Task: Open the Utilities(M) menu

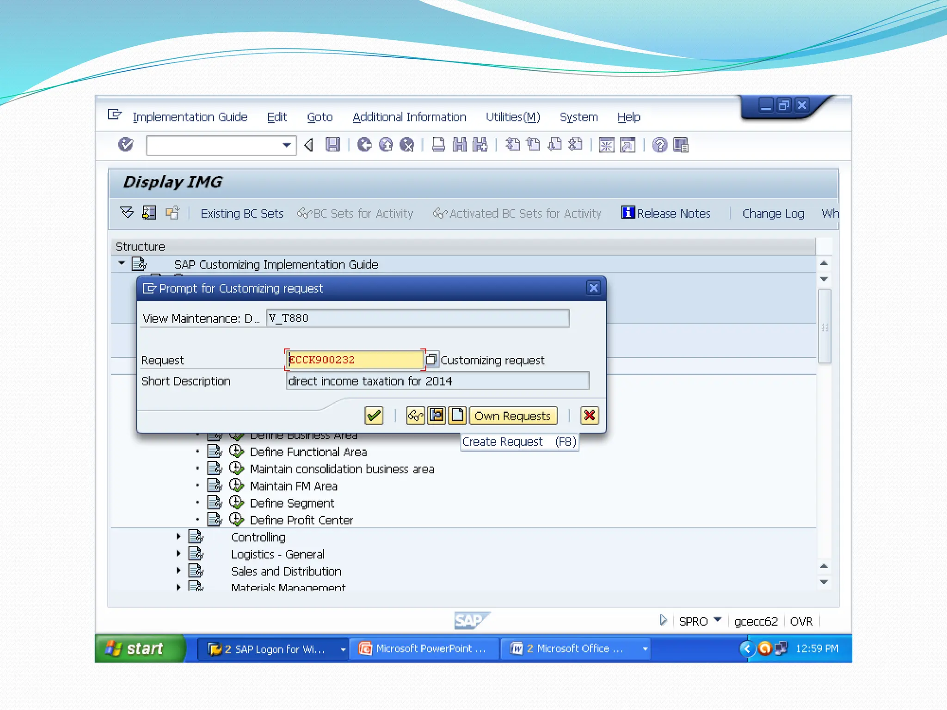Action: point(513,117)
